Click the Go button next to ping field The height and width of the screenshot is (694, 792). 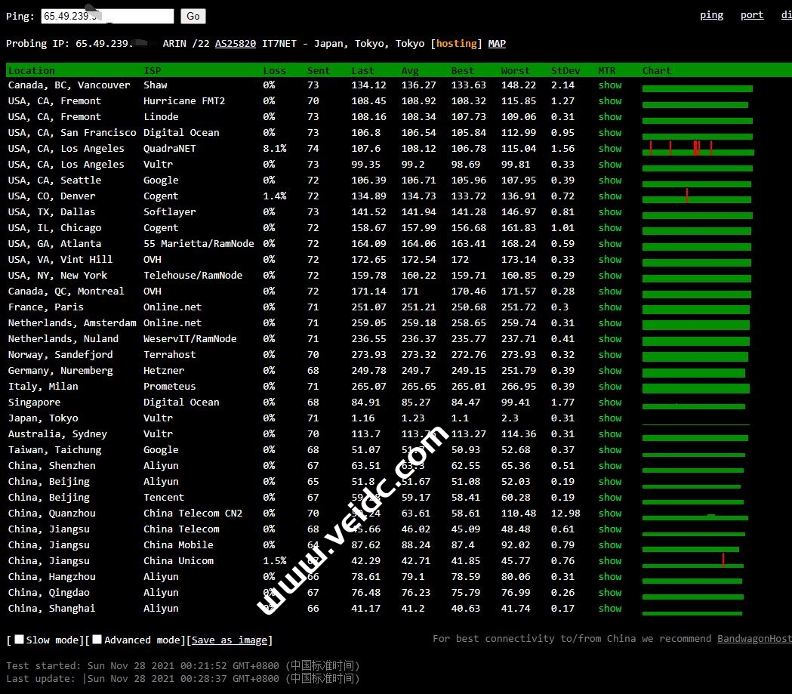(x=193, y=16)
